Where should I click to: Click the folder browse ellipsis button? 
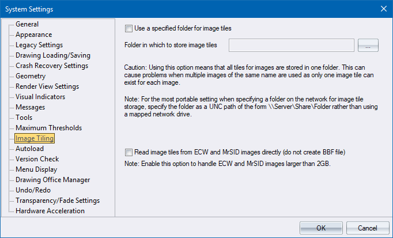pyautogui.click(x=368, y=45)
